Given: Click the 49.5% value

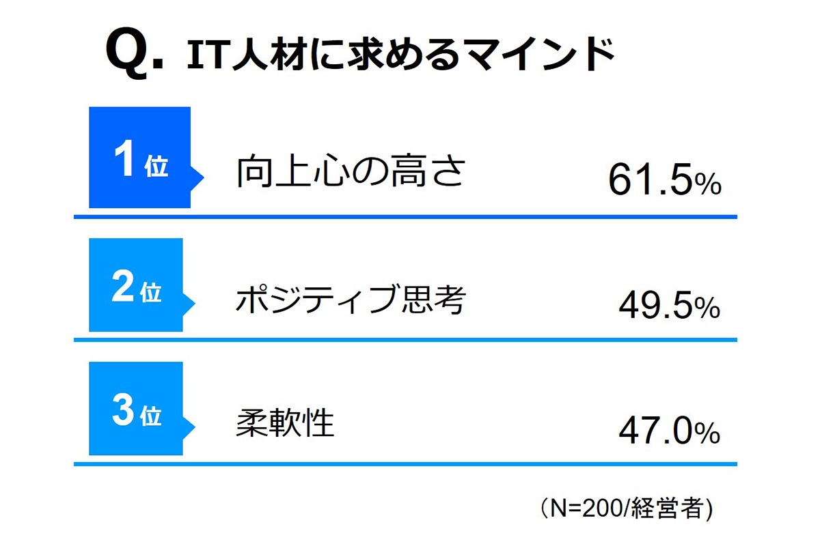Looking at the screenshot, I should 669,308.
